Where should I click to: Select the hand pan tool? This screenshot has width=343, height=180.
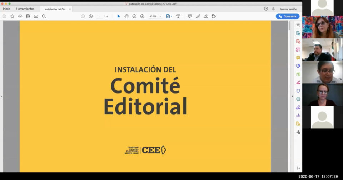pos(126,16)
